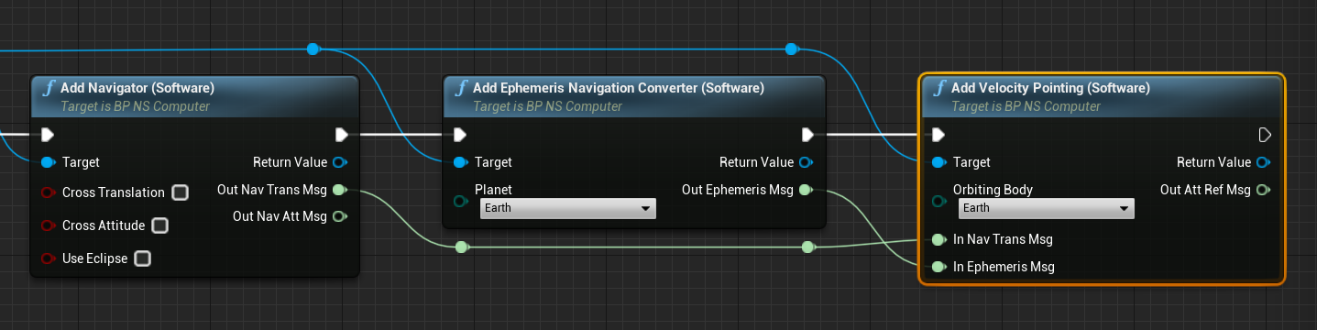
Task: Click Out Att Ref Msg output pin
Action: (1263, 190)
